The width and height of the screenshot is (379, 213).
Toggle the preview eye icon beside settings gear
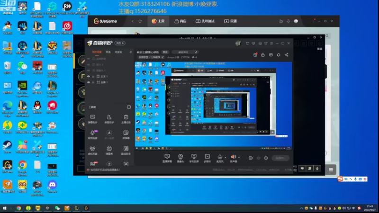(x=258, y=158)
